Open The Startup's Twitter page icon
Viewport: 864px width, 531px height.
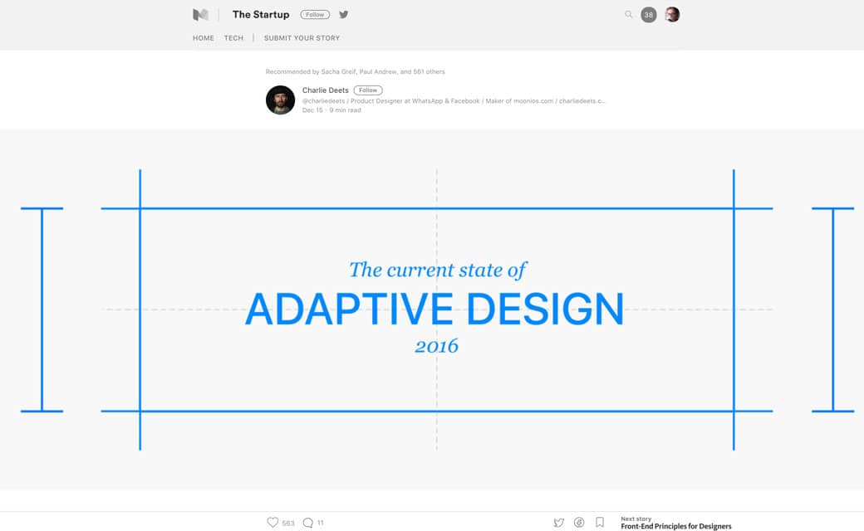coord(343,15)
